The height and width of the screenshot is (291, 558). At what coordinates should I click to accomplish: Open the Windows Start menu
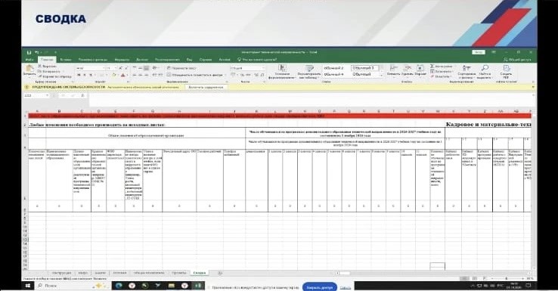28,286
